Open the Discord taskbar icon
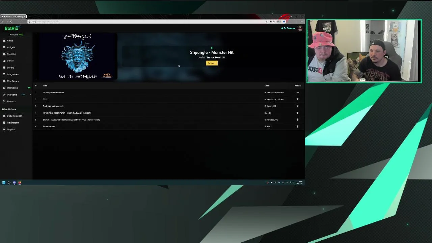432x243 pixels. tap(14, 183)
